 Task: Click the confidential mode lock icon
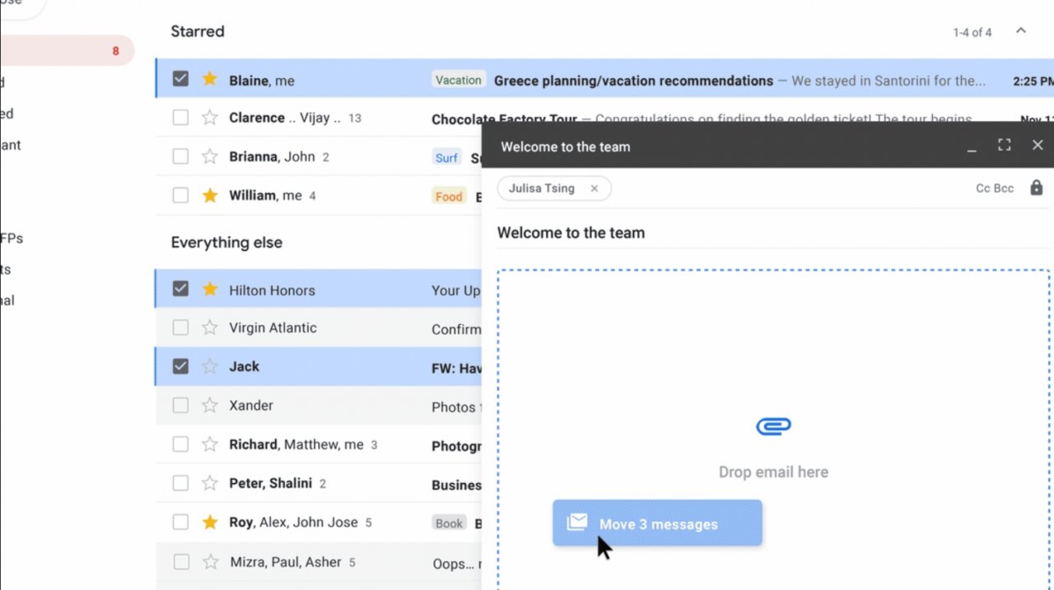1036,188
